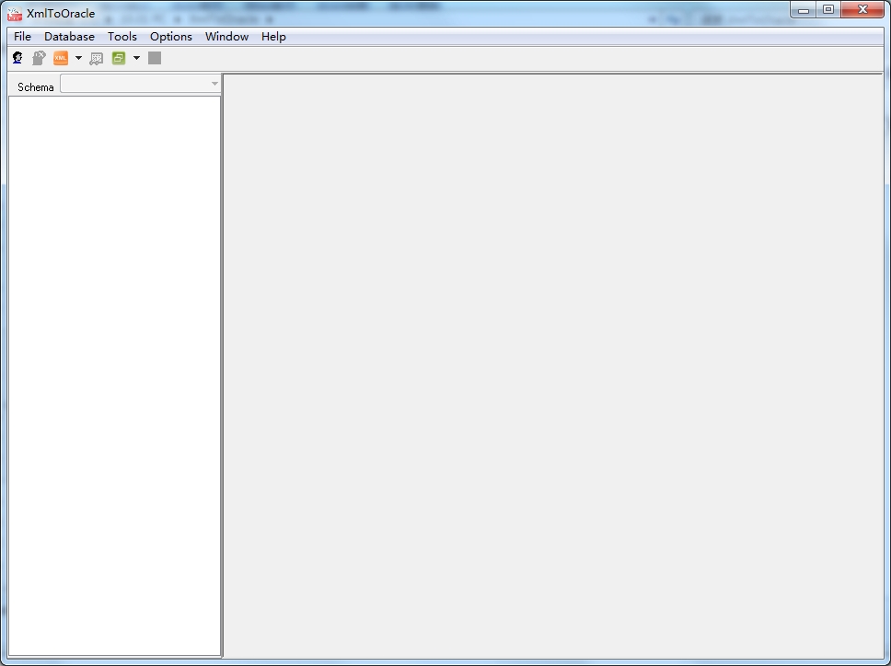Click the empty gray workspace area
This screenshot has width=891, height=666.
[x=553, y=365]
